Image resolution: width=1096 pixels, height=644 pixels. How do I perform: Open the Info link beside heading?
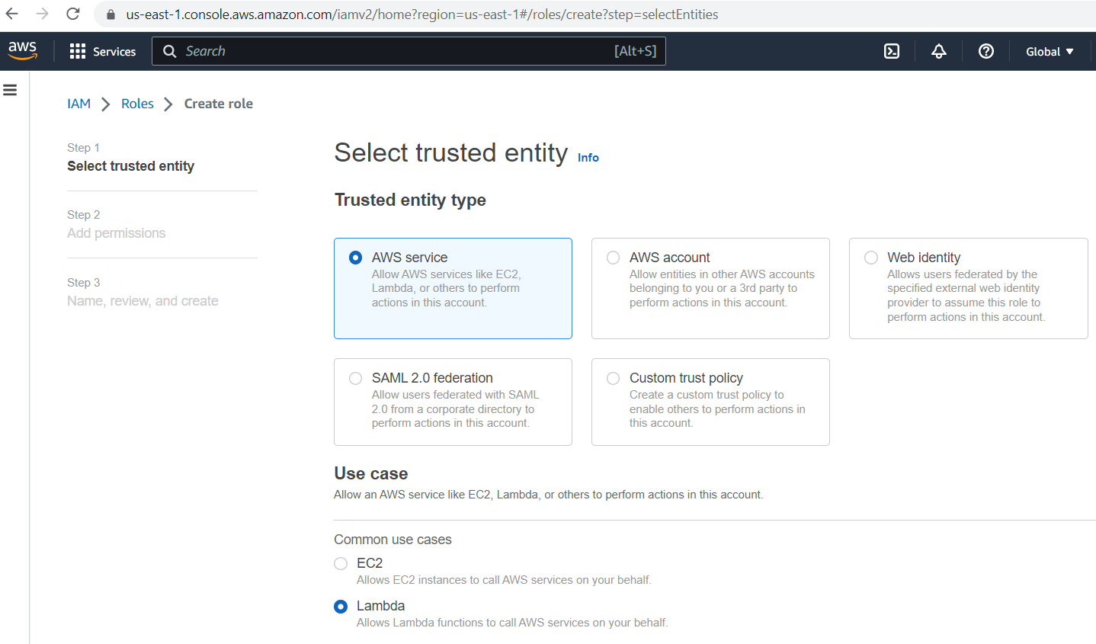point(588,158)
